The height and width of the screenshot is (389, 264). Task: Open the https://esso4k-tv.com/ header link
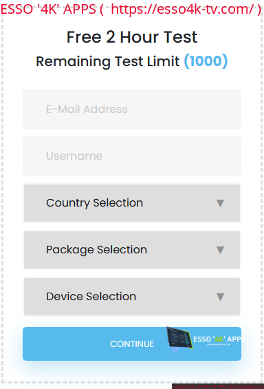(x=182, y=9)
